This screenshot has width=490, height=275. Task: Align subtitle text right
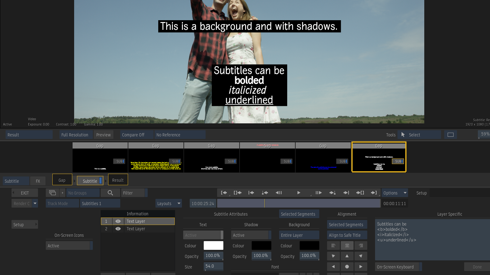[361, 245]
